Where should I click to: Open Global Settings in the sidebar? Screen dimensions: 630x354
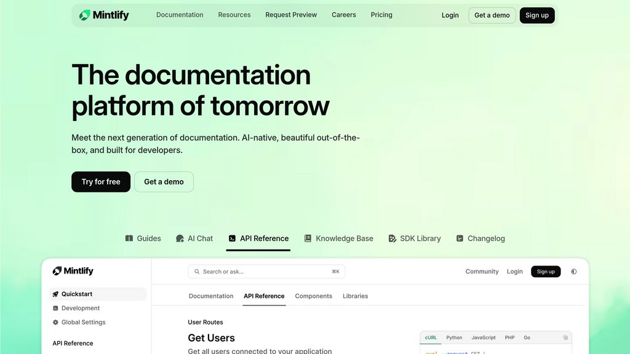point(83,322)
